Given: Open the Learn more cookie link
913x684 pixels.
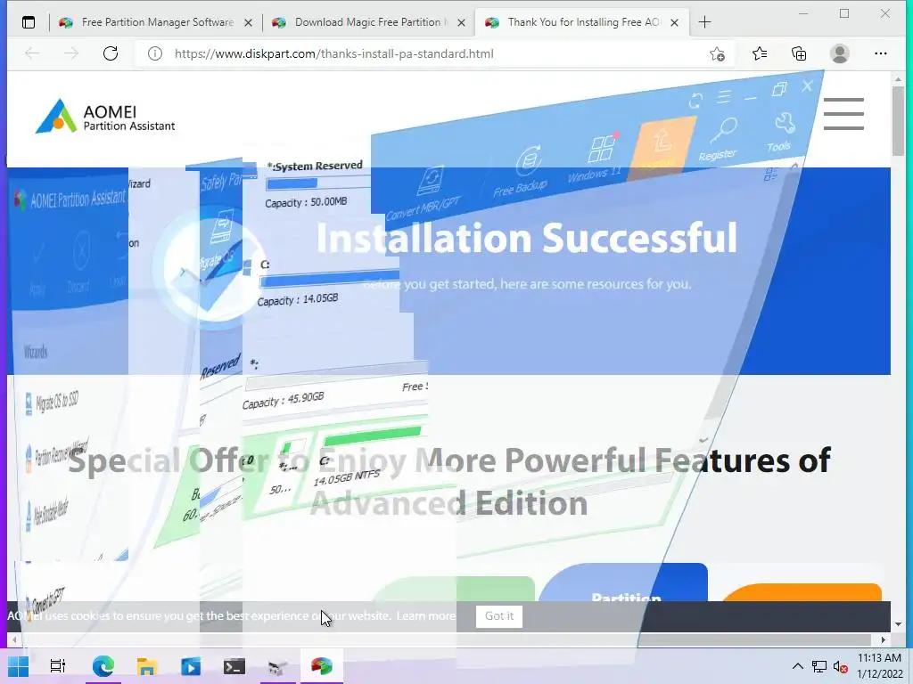Looking at the screenshot, I should (x=425, y=615).
